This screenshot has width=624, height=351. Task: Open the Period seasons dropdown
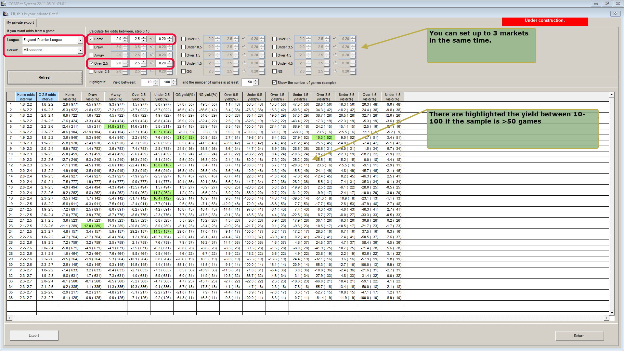tap(80, 50)
